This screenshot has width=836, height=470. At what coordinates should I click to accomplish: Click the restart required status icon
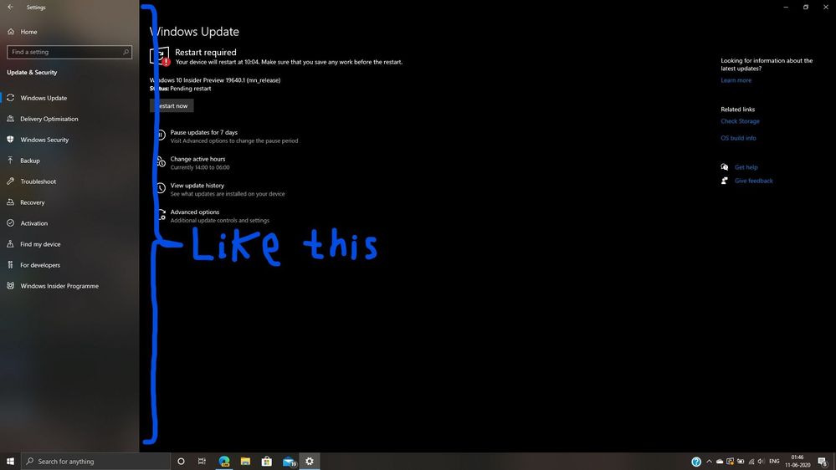159,56
